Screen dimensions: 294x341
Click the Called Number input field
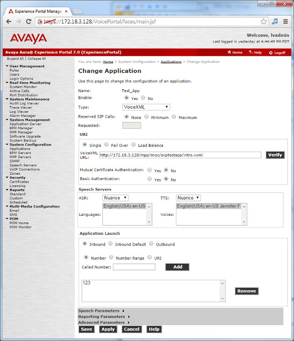click(x=134, y=267)
